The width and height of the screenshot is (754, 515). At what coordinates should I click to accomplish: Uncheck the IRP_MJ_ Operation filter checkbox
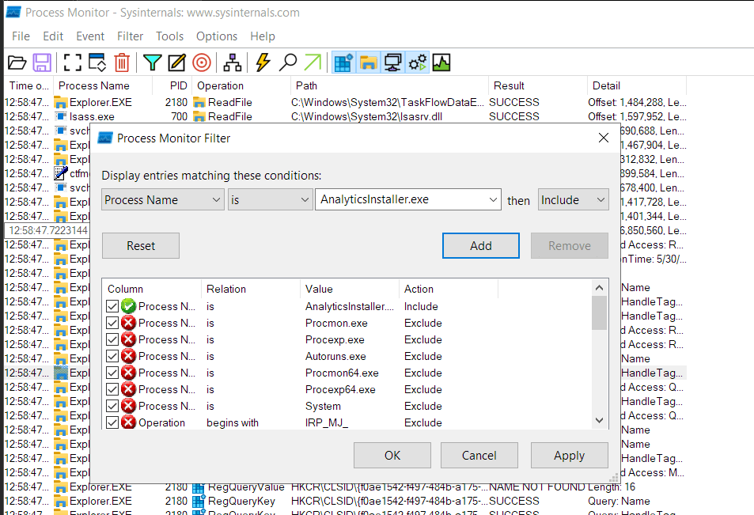(x=112, y=422)
